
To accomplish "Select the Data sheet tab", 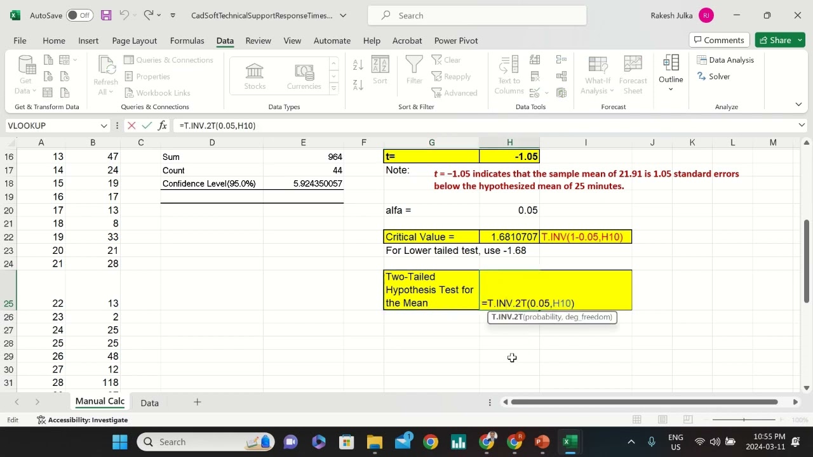I will (149, 403).
